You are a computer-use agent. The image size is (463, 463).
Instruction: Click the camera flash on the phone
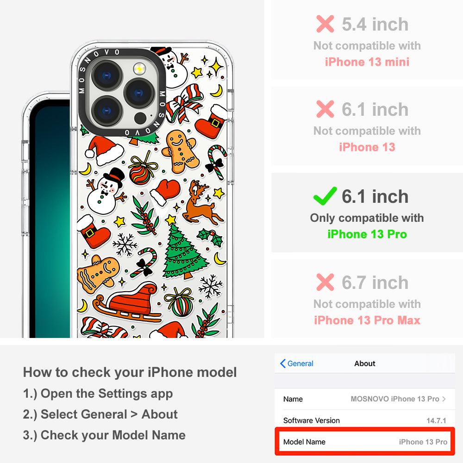139,69
